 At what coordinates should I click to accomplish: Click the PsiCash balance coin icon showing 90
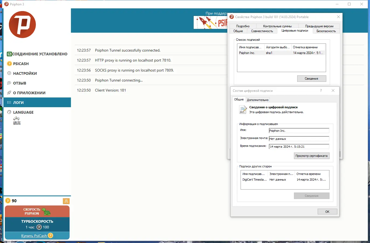pyautogui.click(x=8, y=201)
